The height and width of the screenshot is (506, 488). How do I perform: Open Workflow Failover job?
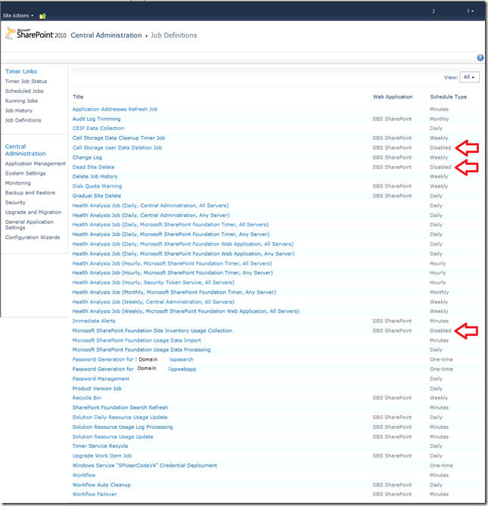(x=95, y=494)
